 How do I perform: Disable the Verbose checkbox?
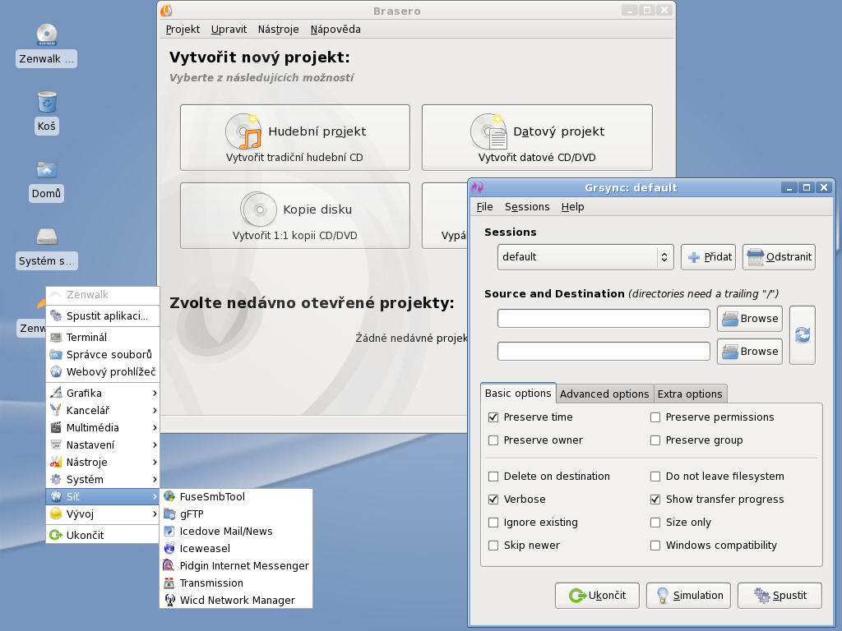tap(493, 499)
